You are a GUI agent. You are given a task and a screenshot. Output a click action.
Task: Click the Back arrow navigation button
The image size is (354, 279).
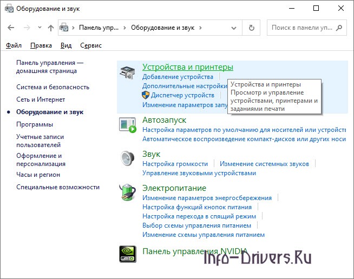click(12, 28)
